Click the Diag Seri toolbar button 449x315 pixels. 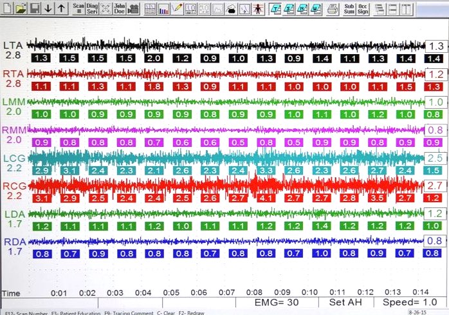point(93,8)
